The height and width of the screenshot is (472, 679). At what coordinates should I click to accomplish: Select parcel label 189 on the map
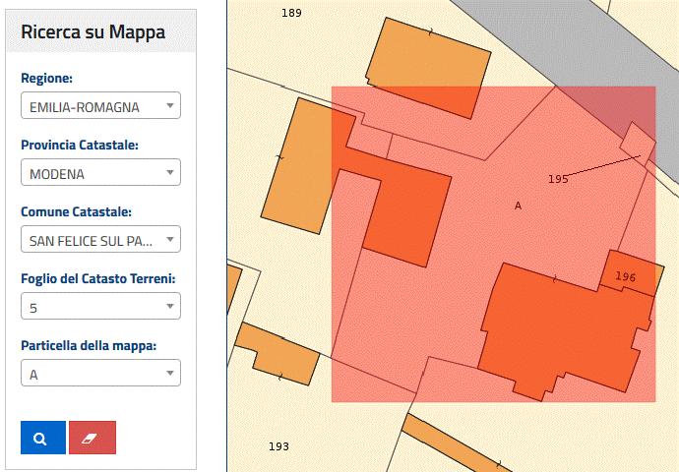(x=291, y=13)
